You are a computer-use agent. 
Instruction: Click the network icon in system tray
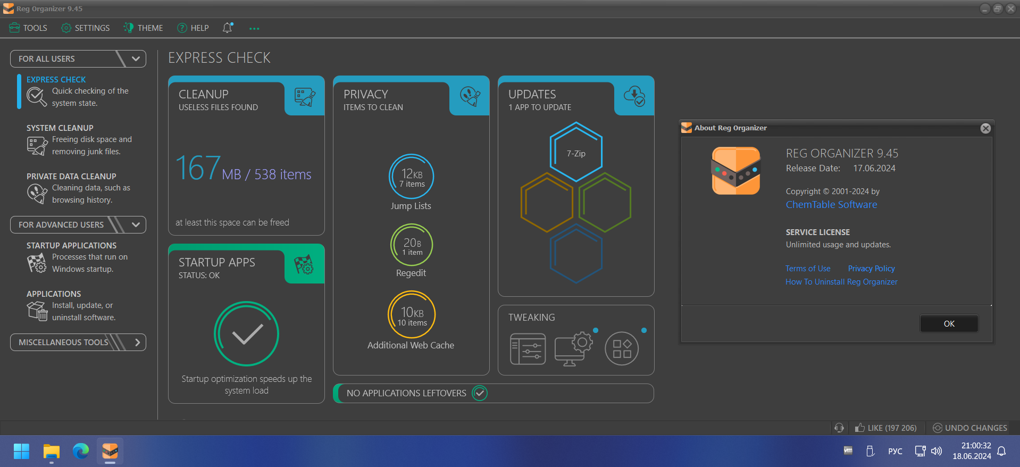(x=920, y=451)
